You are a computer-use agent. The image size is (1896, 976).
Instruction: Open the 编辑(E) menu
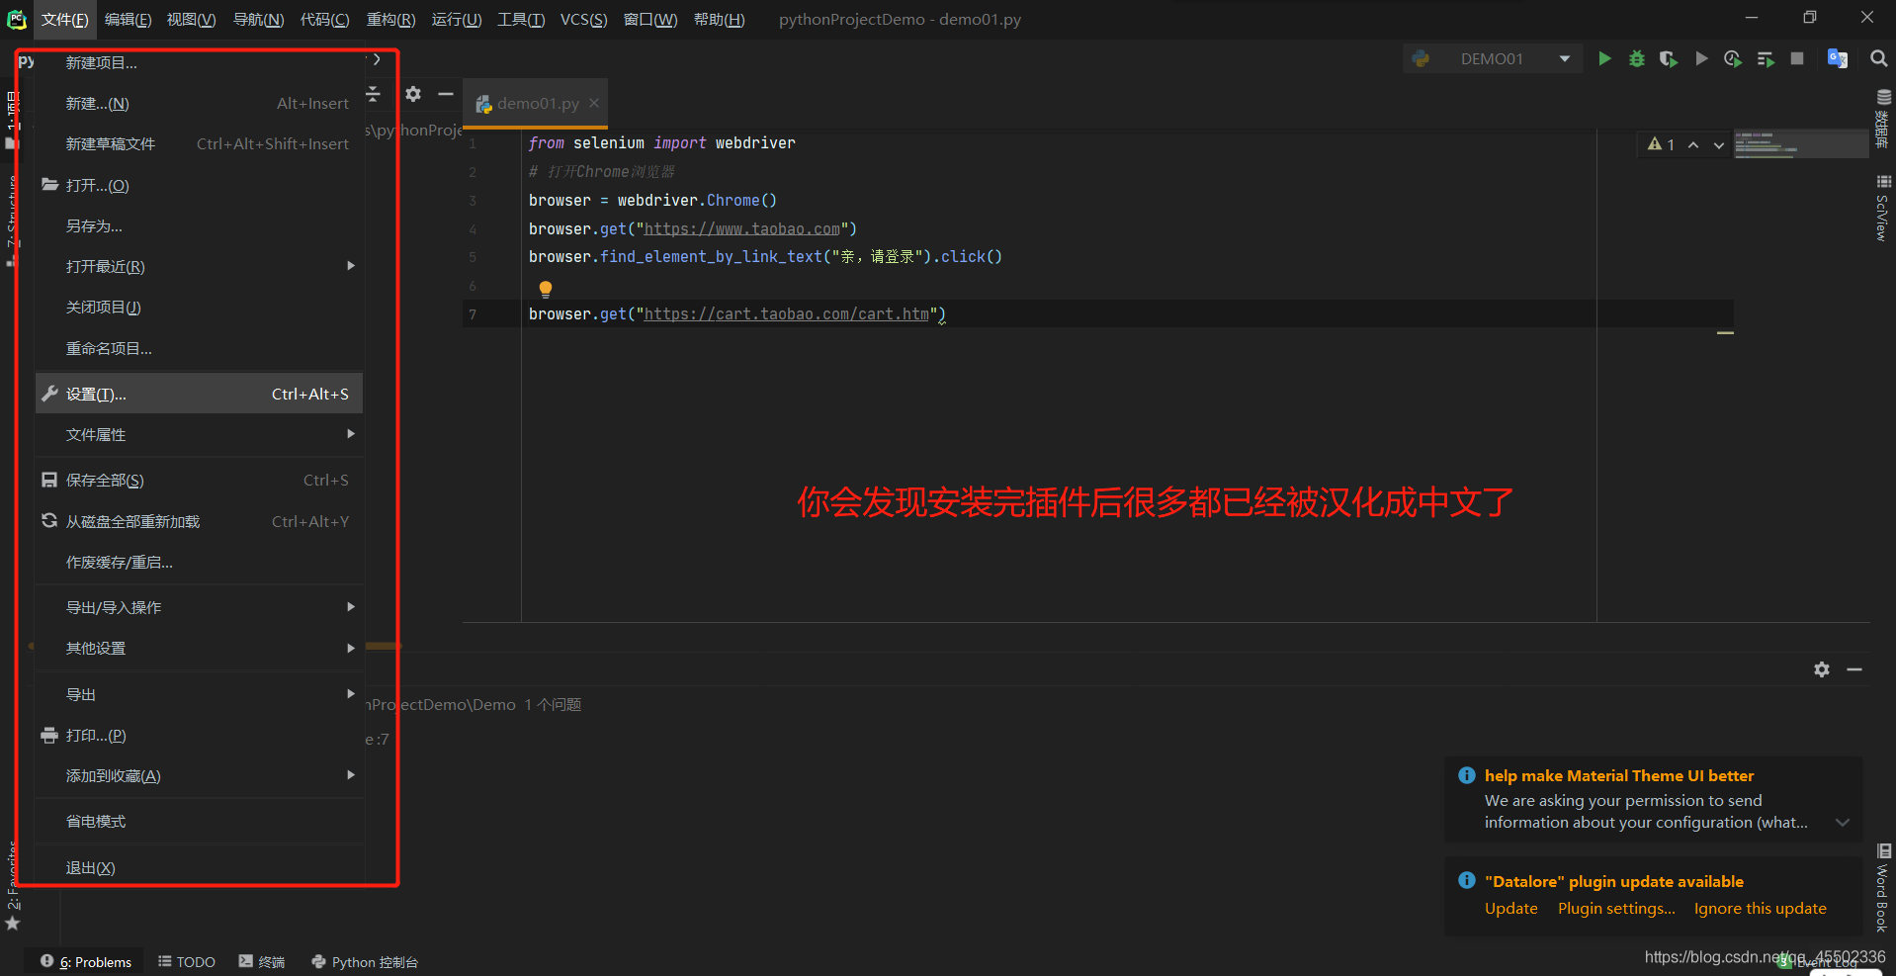coord(128,20)
